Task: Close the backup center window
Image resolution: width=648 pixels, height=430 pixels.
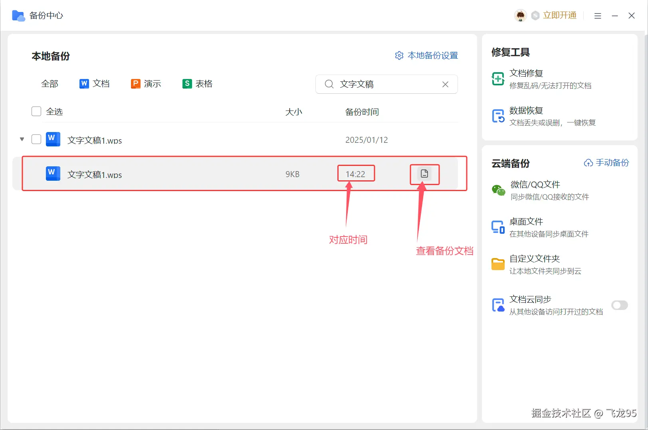Action: pos(632,16)
